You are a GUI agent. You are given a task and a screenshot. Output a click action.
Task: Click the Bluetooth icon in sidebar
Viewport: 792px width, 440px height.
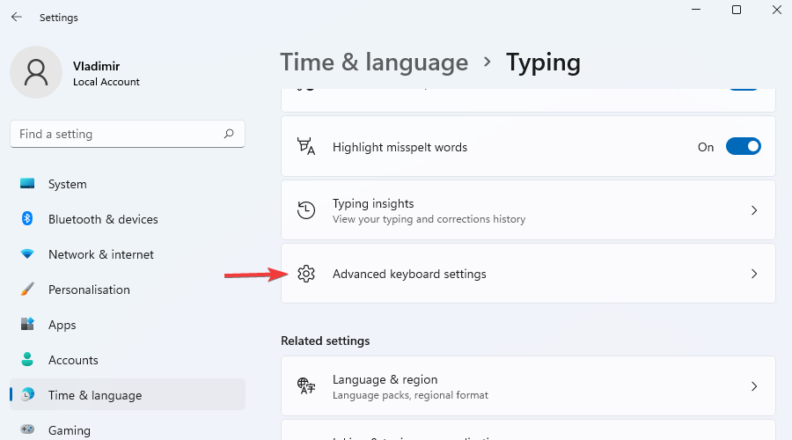pyautogui.click(x=27, y=219)
